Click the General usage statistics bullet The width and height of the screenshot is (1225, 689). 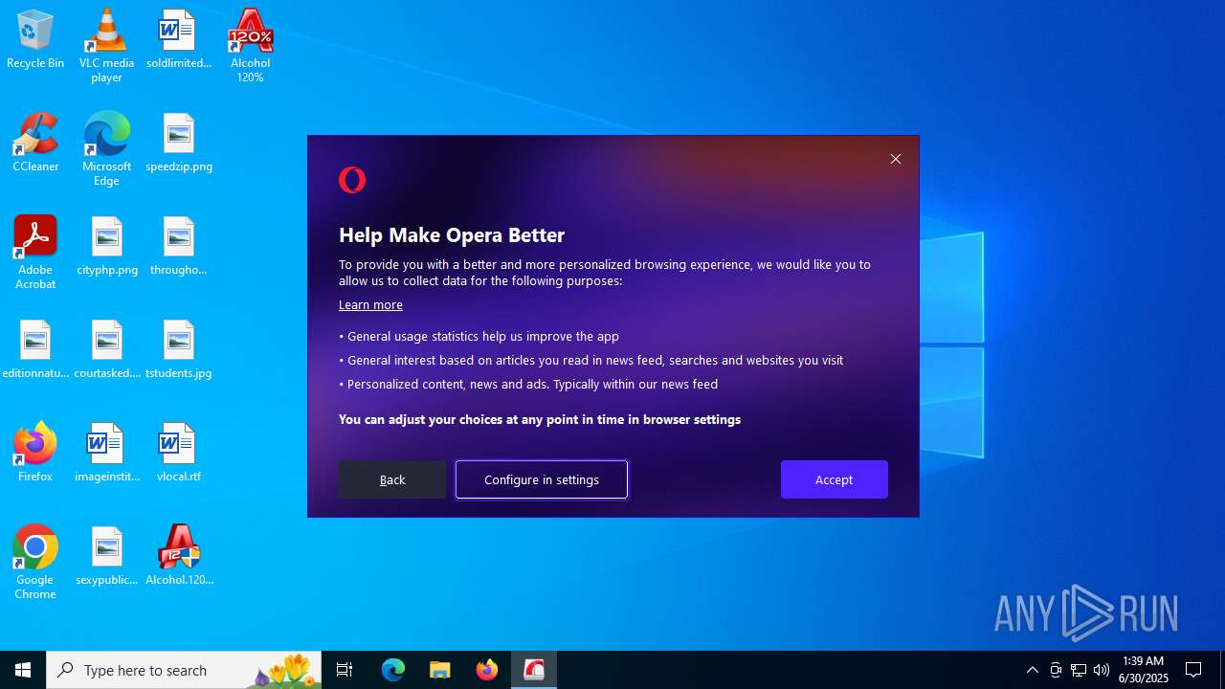(x=479, y=336)
